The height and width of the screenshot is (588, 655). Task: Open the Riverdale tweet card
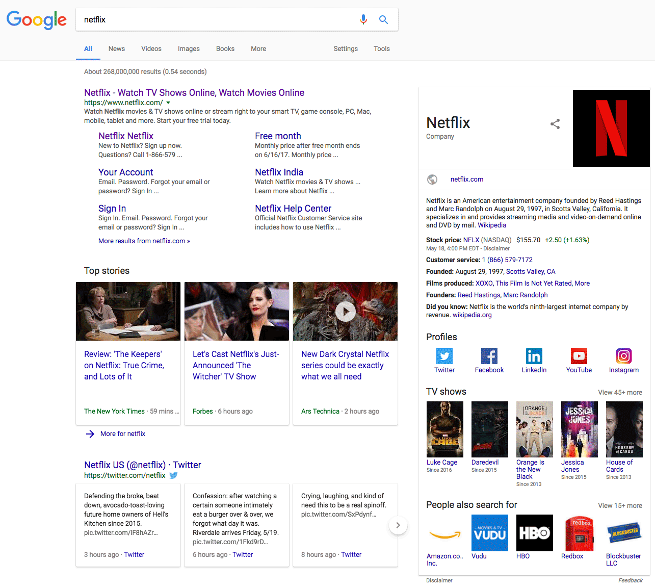click(x=237, y=525)
